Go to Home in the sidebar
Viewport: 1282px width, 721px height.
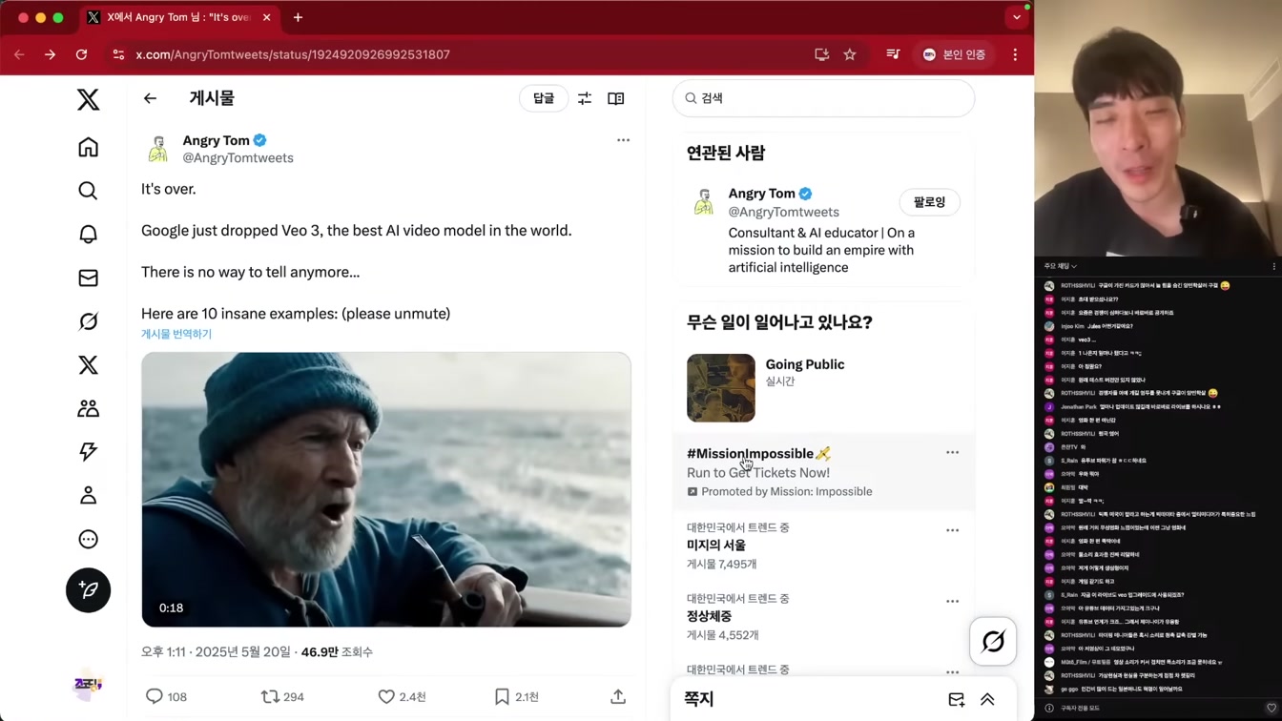coord(88,147)
